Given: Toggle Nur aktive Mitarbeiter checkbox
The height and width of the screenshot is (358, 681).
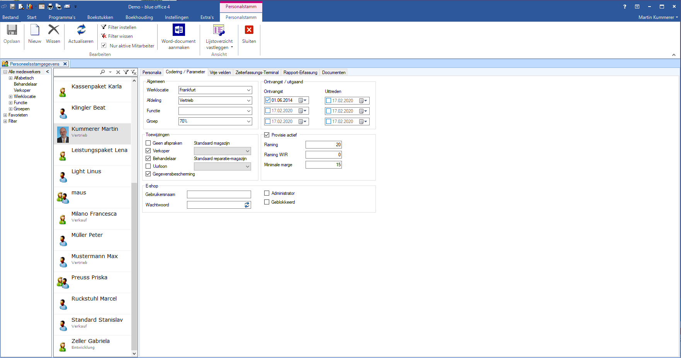Looking at the screenshot, I should pos(104,46).
